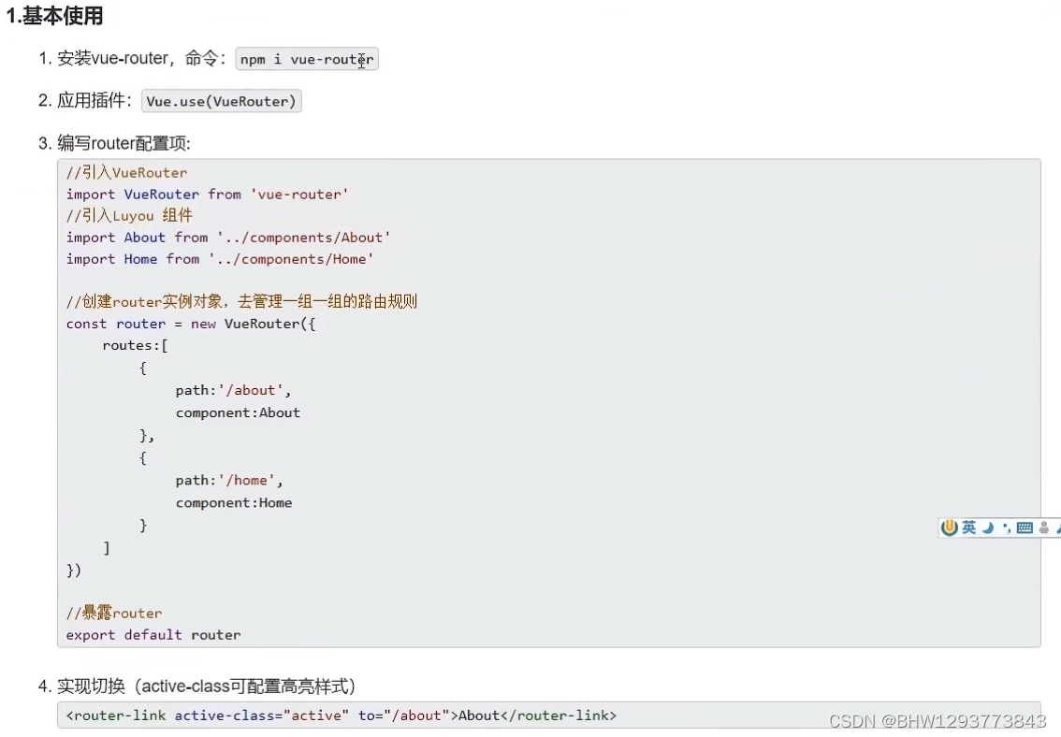The height and width of the screenshot is (737, 1061).
Task: Click the comment about 创建router实例对象
Action: pyautogui.click(x=241, y=301)
